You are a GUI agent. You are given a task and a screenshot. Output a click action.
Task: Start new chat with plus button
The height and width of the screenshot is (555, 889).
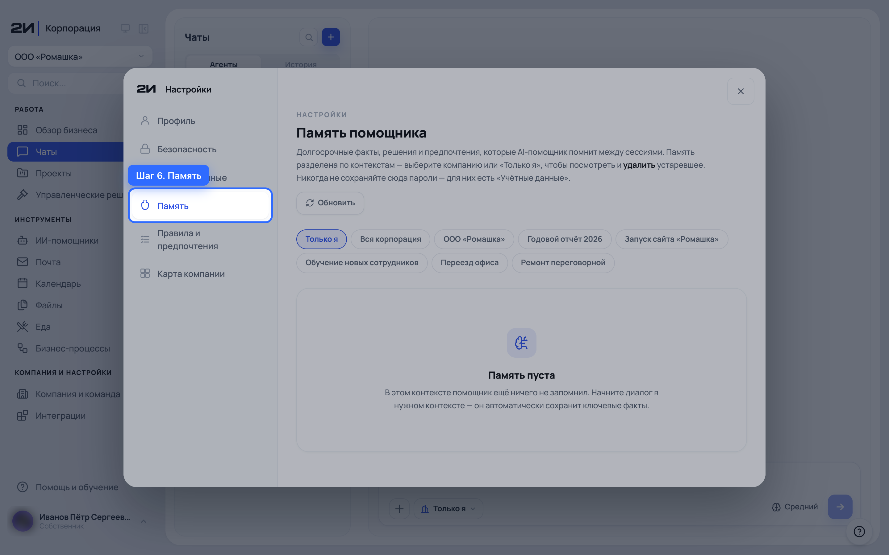click(331, 37)
